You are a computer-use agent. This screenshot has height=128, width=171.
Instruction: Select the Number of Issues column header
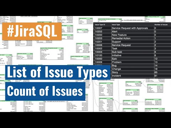pos(161,25)
